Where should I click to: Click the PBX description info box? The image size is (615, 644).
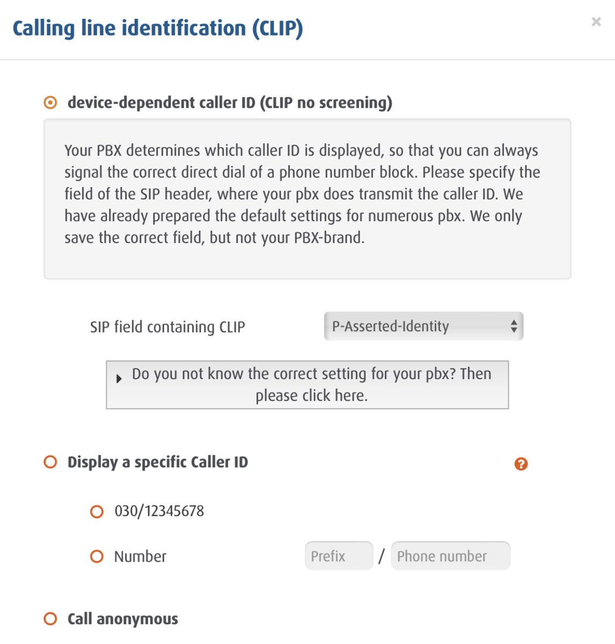click(x=307, y=199)
